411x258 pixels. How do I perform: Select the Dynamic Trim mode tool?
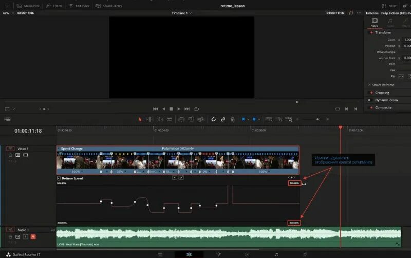pyautogui.click(x=160, y=119)
